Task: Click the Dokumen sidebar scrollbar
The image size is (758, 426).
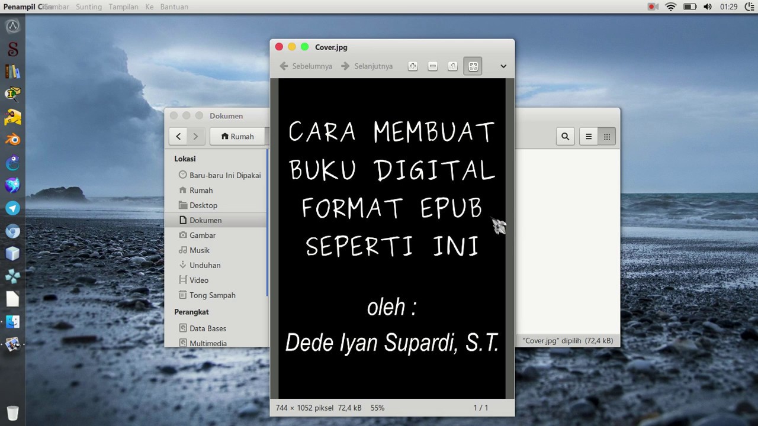Action: point(268,222)
